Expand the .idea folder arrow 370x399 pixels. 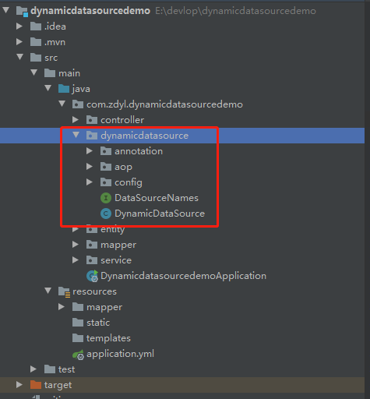pos(19,26)
